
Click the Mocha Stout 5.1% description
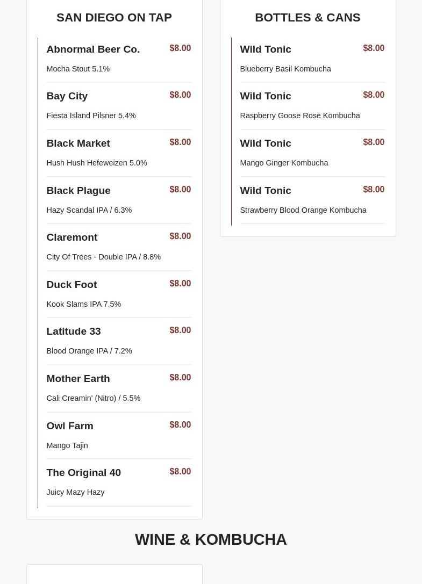pos(78,69)
